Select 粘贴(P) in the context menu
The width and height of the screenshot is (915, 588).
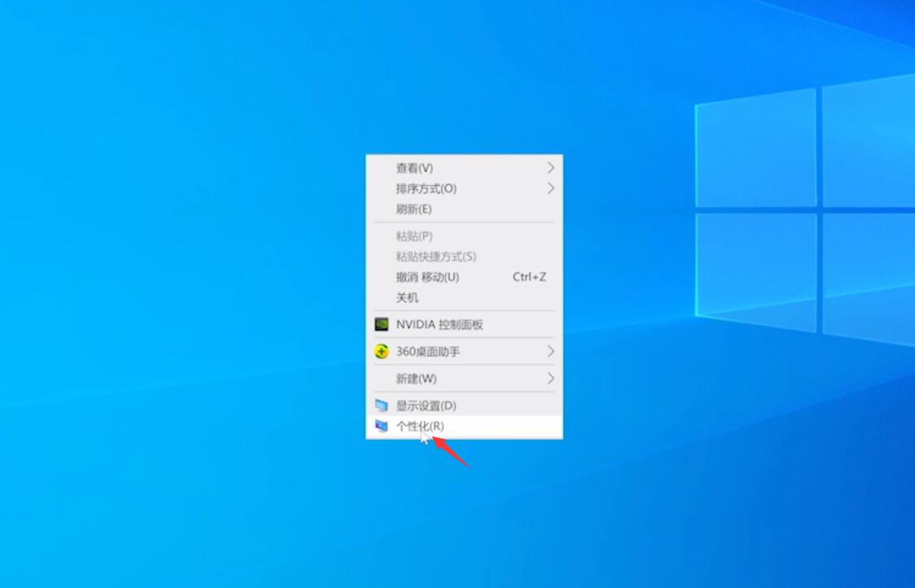click(464, 236)
